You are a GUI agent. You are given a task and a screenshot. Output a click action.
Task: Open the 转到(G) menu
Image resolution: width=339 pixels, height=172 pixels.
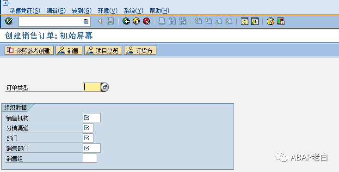pyautogui.click(x=82, y=11)
